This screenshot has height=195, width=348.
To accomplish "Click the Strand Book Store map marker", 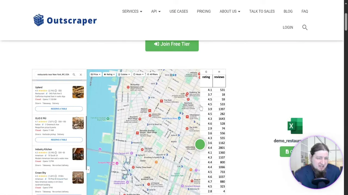I will pyautogui.click(x=179, y=118).
